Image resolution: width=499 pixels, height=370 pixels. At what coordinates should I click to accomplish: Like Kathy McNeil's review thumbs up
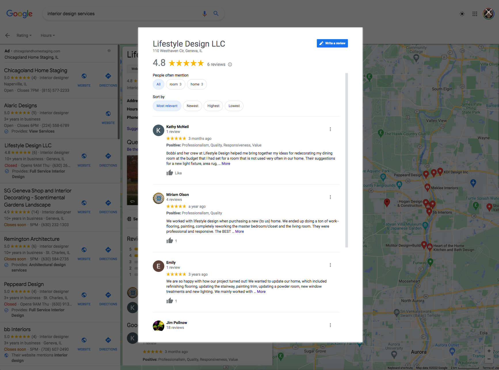(x=170, y=173)
